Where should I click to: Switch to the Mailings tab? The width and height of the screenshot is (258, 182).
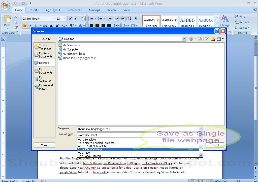(94, 10)
